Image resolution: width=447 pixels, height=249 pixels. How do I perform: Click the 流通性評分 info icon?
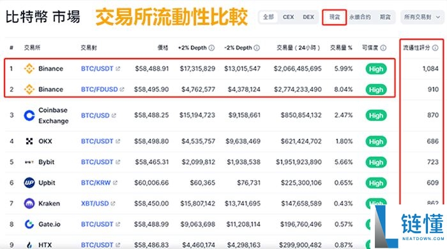(x=436, y=48)
